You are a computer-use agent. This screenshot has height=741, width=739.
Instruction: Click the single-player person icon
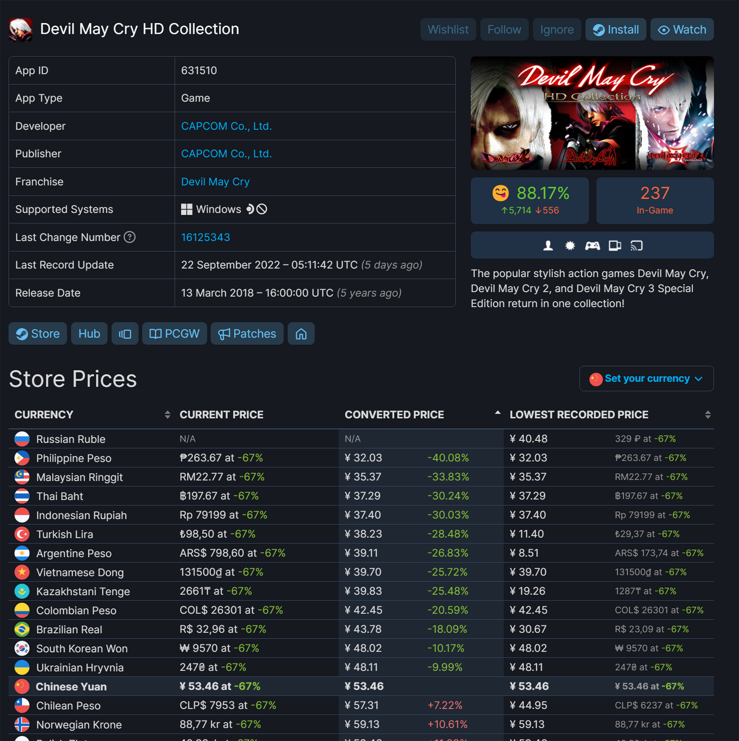click(548, 246)
